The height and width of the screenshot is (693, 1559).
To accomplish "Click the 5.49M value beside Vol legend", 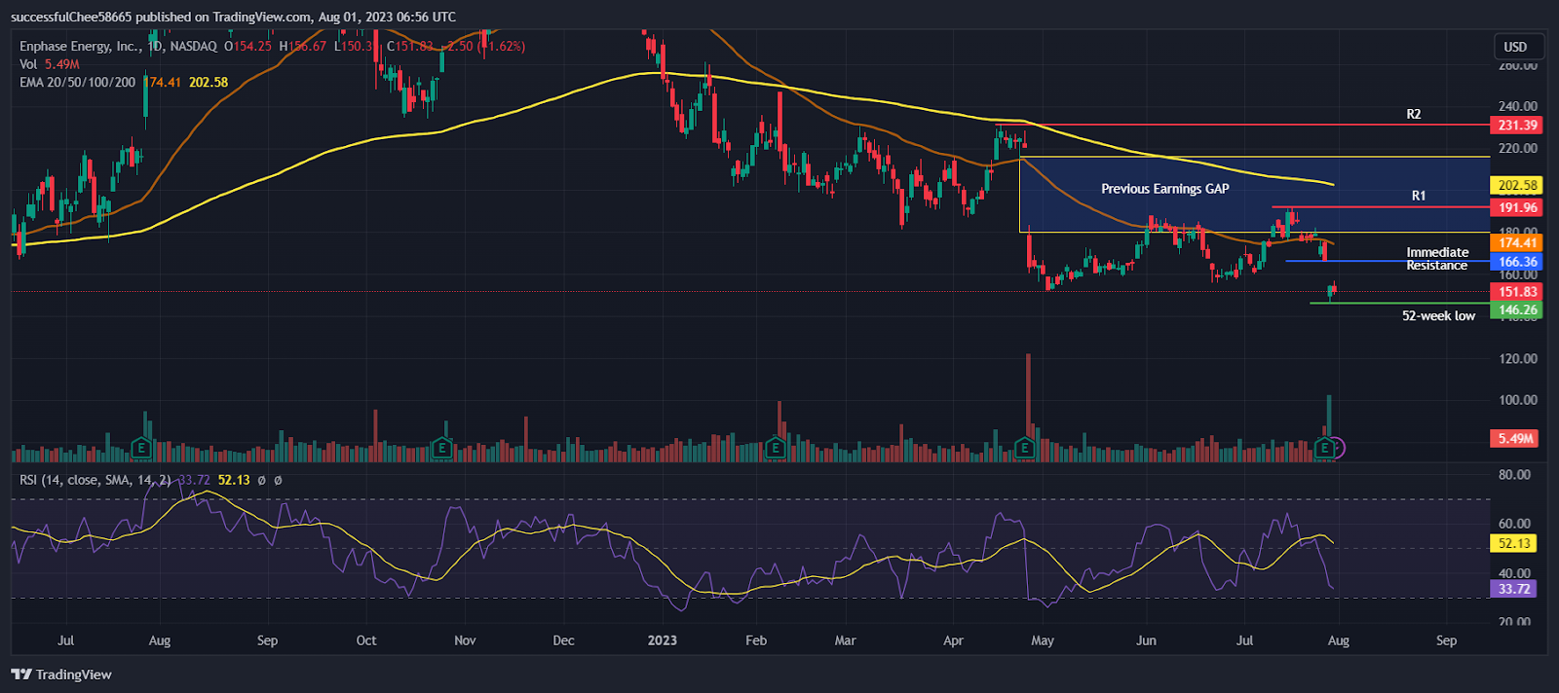I will tap(62, 64).
